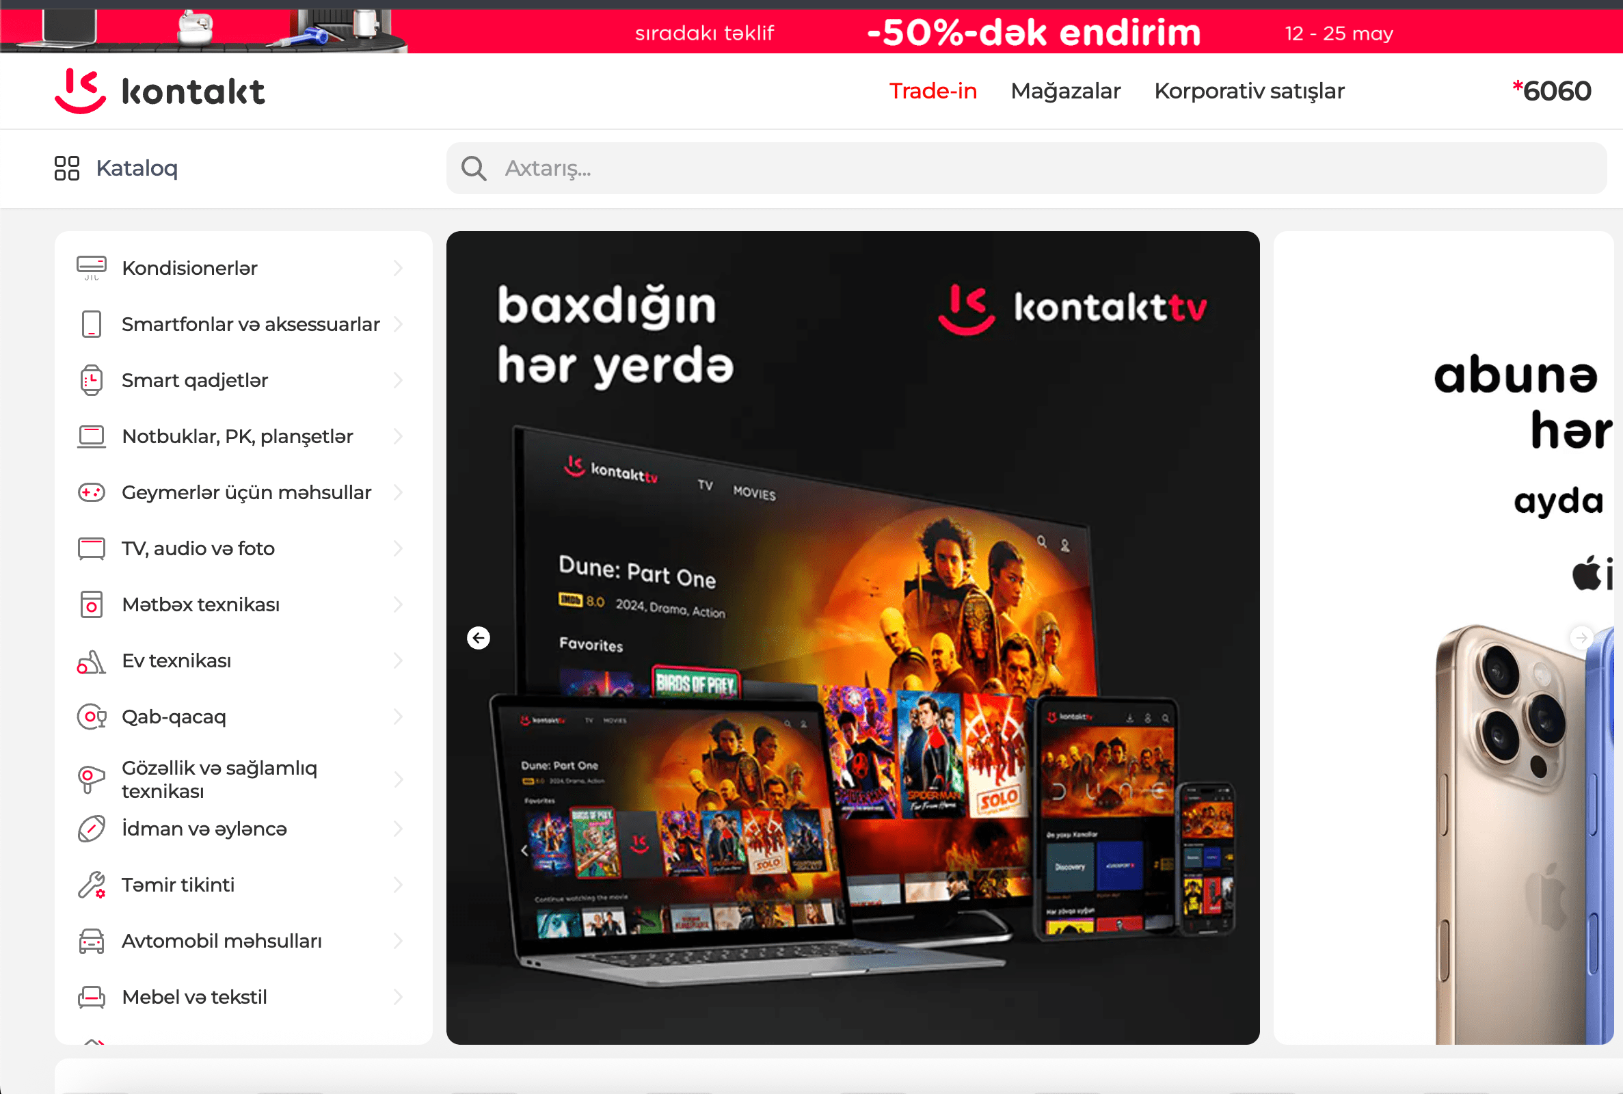Expand Geymerlər üçün məhsullar chevron
The width and height of the screenshot is (1623, 1094).
[x=399, y=492]
